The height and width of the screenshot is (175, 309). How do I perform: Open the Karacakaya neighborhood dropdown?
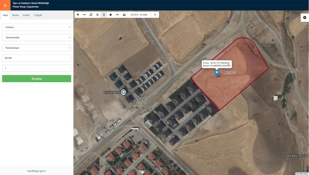37,48
